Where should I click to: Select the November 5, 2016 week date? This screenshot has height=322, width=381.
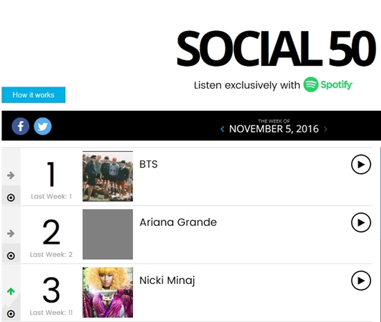[x=274, y=129]
